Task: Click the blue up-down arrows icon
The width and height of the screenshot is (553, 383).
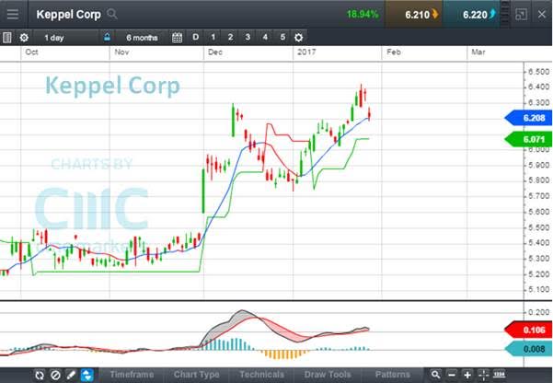Action: point(87,375)
